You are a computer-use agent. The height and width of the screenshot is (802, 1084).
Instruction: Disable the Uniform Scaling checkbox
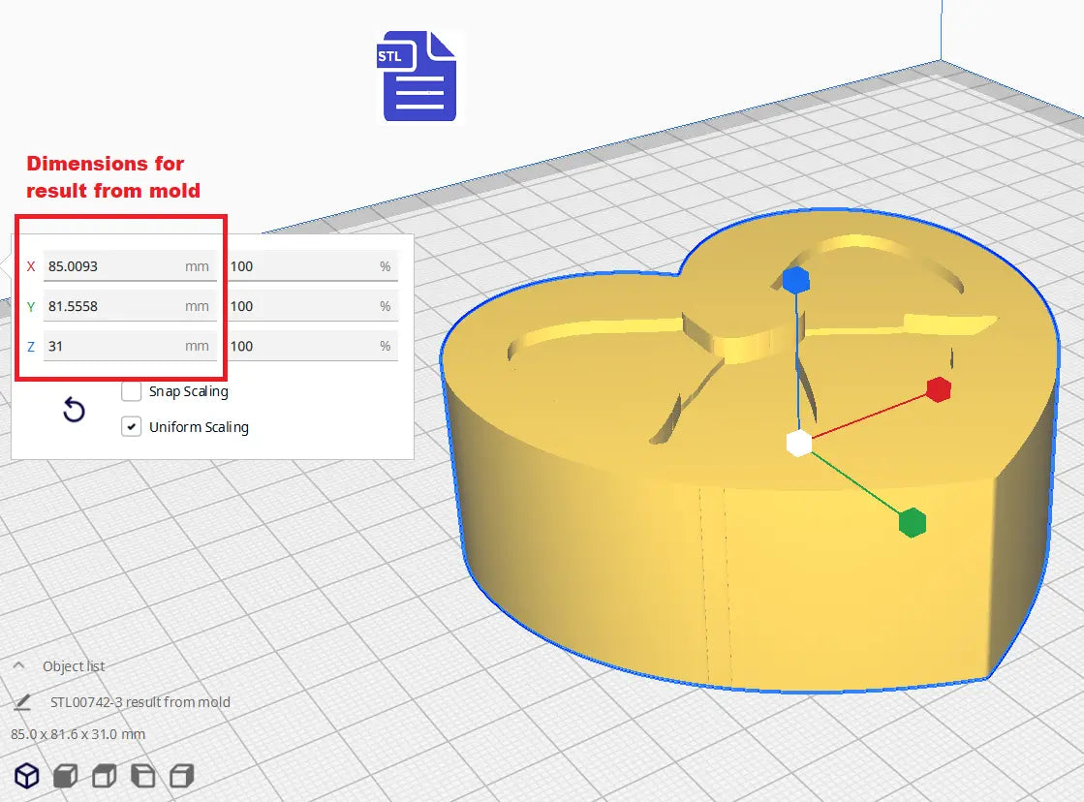(132, 426)
